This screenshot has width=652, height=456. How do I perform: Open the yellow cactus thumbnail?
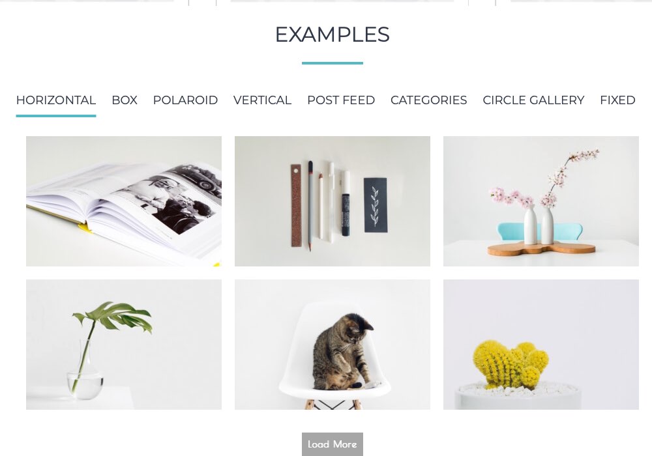541,345
